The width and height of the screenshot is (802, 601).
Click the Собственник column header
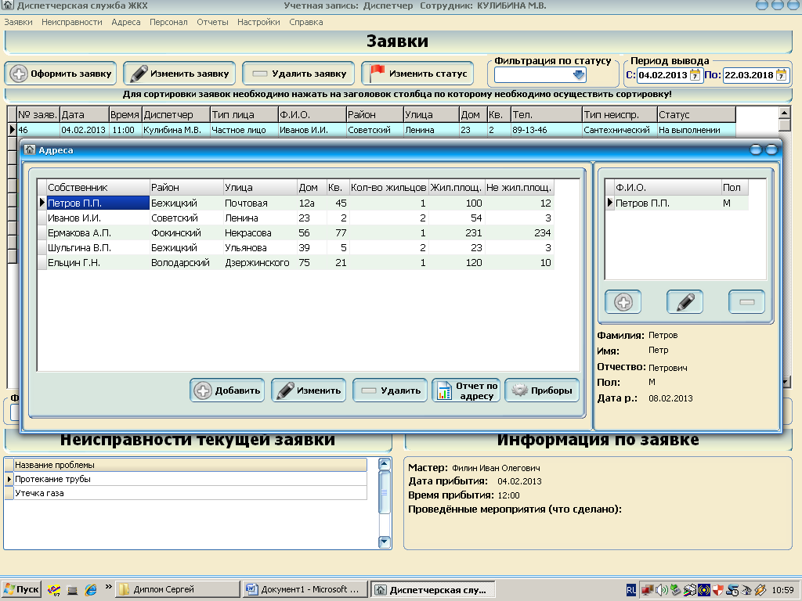point(98,188)
